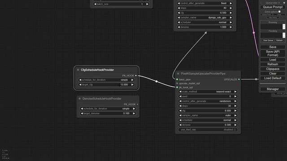The image size is (287, 161).
Task: Click the large Refresh button under Load
Action: click(x=273, y=64)
